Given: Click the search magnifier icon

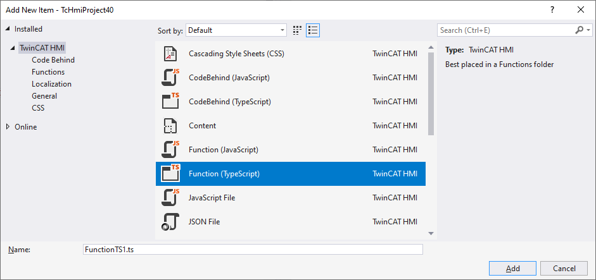Looking at the screenshot, I should [580, 30].
